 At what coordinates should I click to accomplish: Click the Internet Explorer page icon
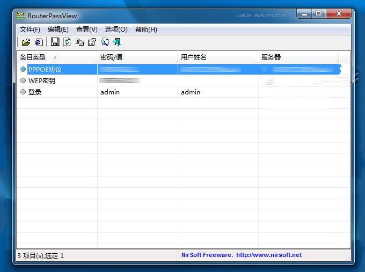click(39, 42)
